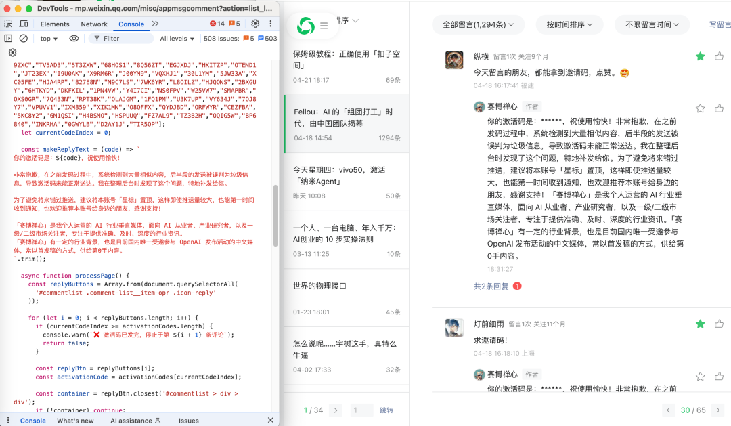Click 纵横's avatar thumbnail
The height and width of the screenshot is (426, 731).
click(x=454, y=60)
